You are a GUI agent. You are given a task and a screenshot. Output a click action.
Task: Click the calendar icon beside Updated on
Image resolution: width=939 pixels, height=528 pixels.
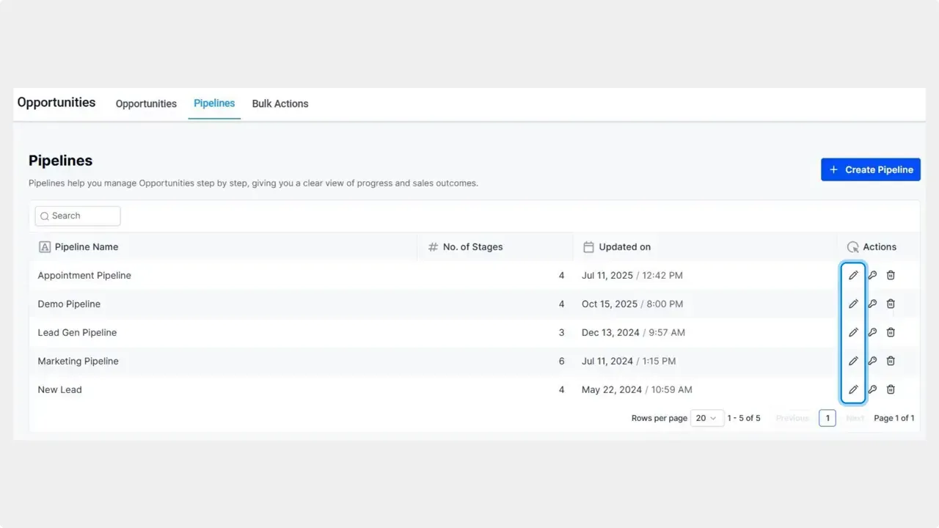point(588,246)
